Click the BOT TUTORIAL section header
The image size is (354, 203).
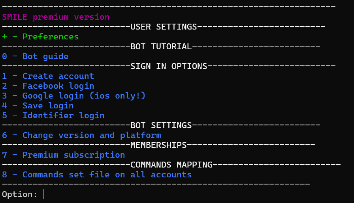pyautogui.click(x=161, y=47)
